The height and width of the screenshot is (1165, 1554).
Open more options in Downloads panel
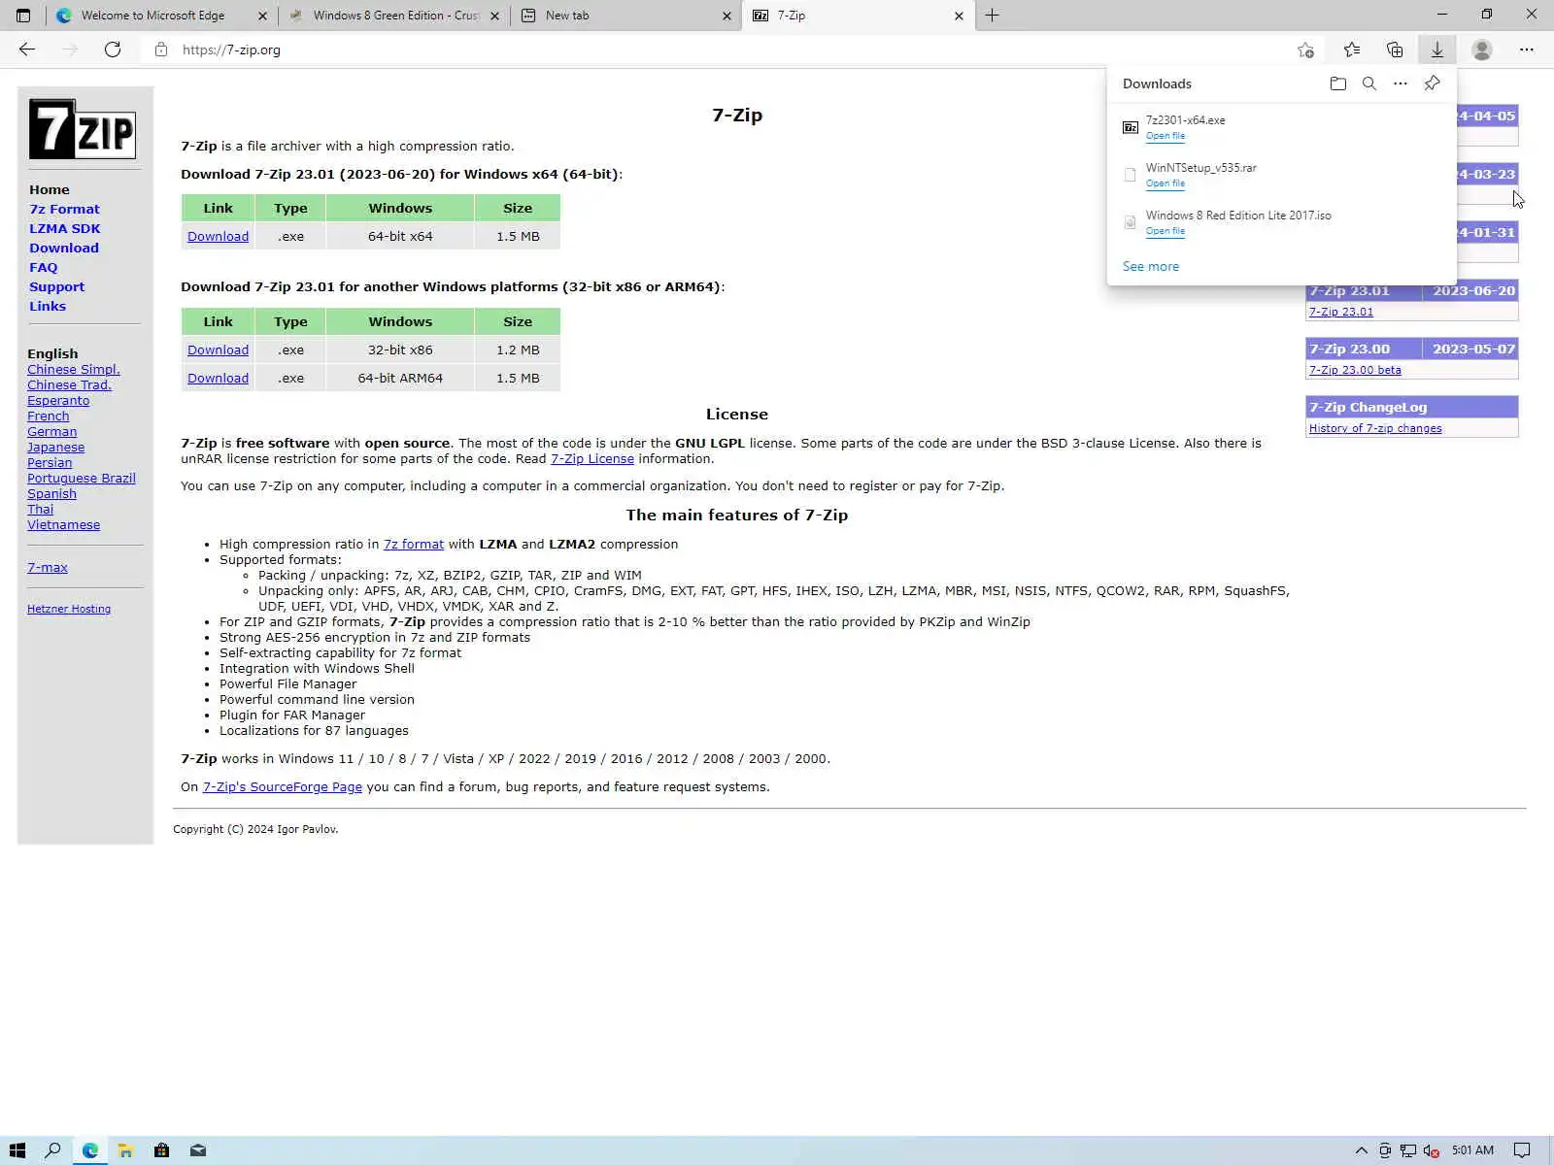click(x=1401, y=83)
